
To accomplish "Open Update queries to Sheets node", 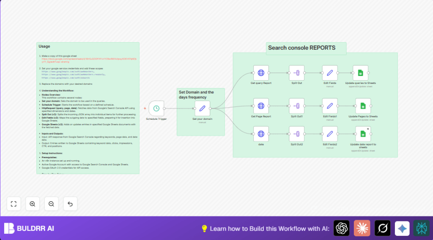I will click(360, 73).
